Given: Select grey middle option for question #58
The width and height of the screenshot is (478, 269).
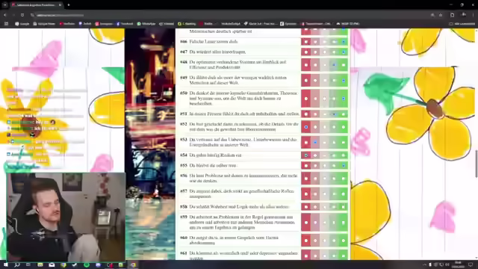Looking at the screenshot, I should (325, 207).
